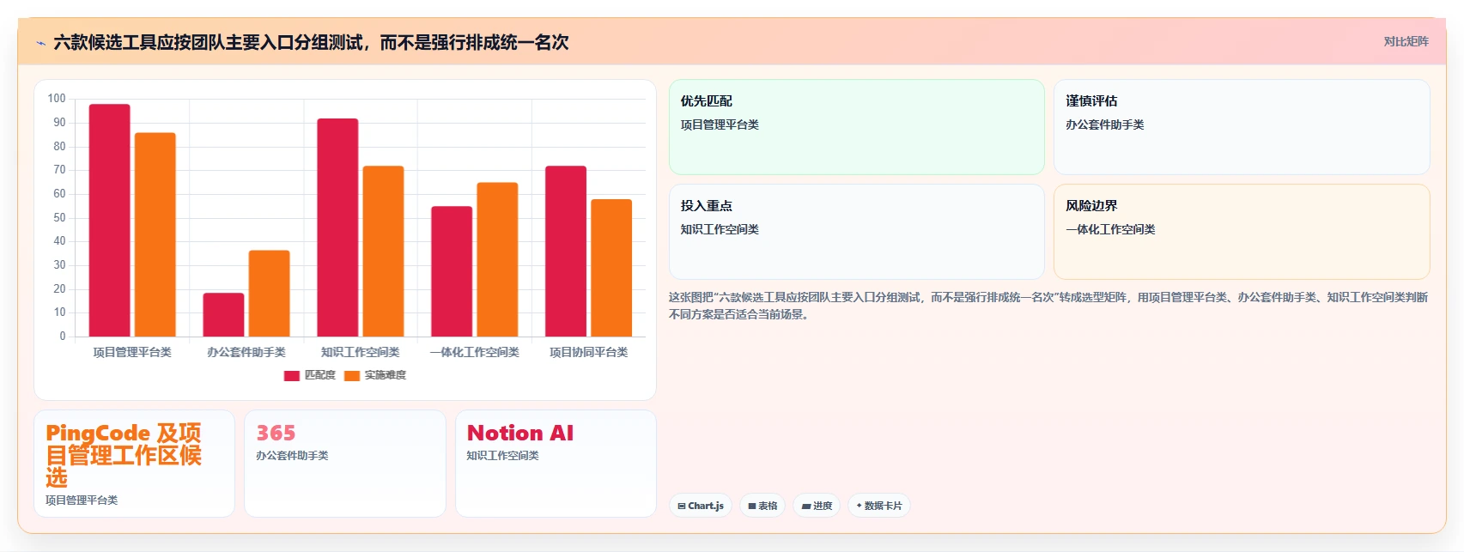Click the red 项目协同平台类 匹配度 bar
Image resolution: width=1464 pixels, height=552 pixels.
click(x=566, y=252)
